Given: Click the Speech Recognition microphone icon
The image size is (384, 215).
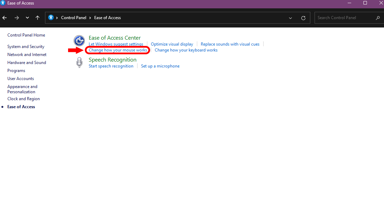Looking at the screenshot, I should (79, 63).
